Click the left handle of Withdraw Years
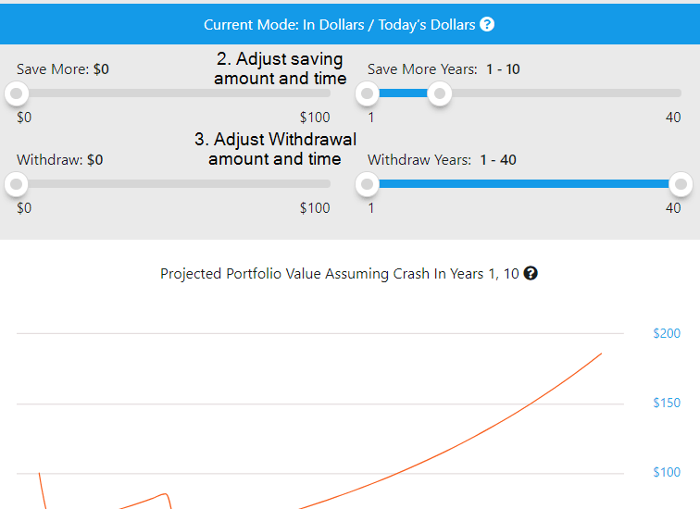 coord(368,184)
